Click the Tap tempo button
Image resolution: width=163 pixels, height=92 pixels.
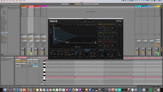(x=5, y=4)
